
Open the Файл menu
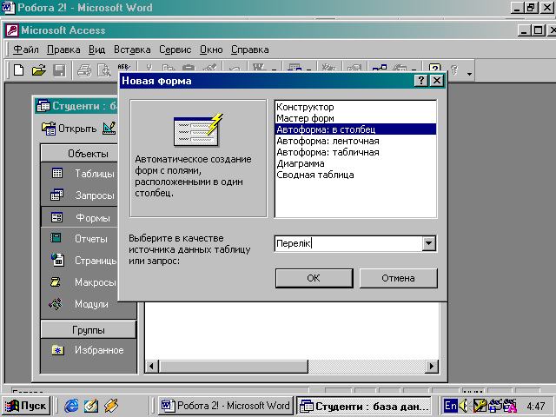(x=25, y=50)
